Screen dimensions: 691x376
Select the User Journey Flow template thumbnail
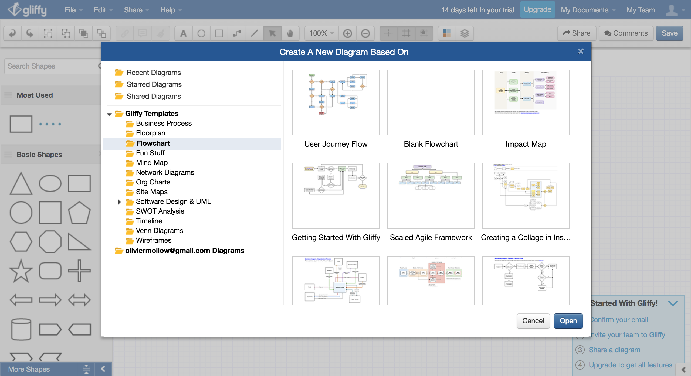(336, 102)
